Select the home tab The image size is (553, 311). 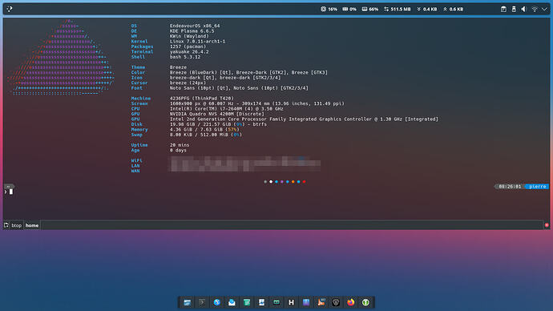(32, 225)
